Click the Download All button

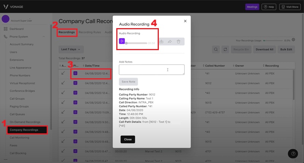point(264,49)
